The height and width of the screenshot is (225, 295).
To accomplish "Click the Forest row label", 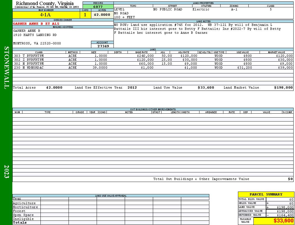I will 19,211.
